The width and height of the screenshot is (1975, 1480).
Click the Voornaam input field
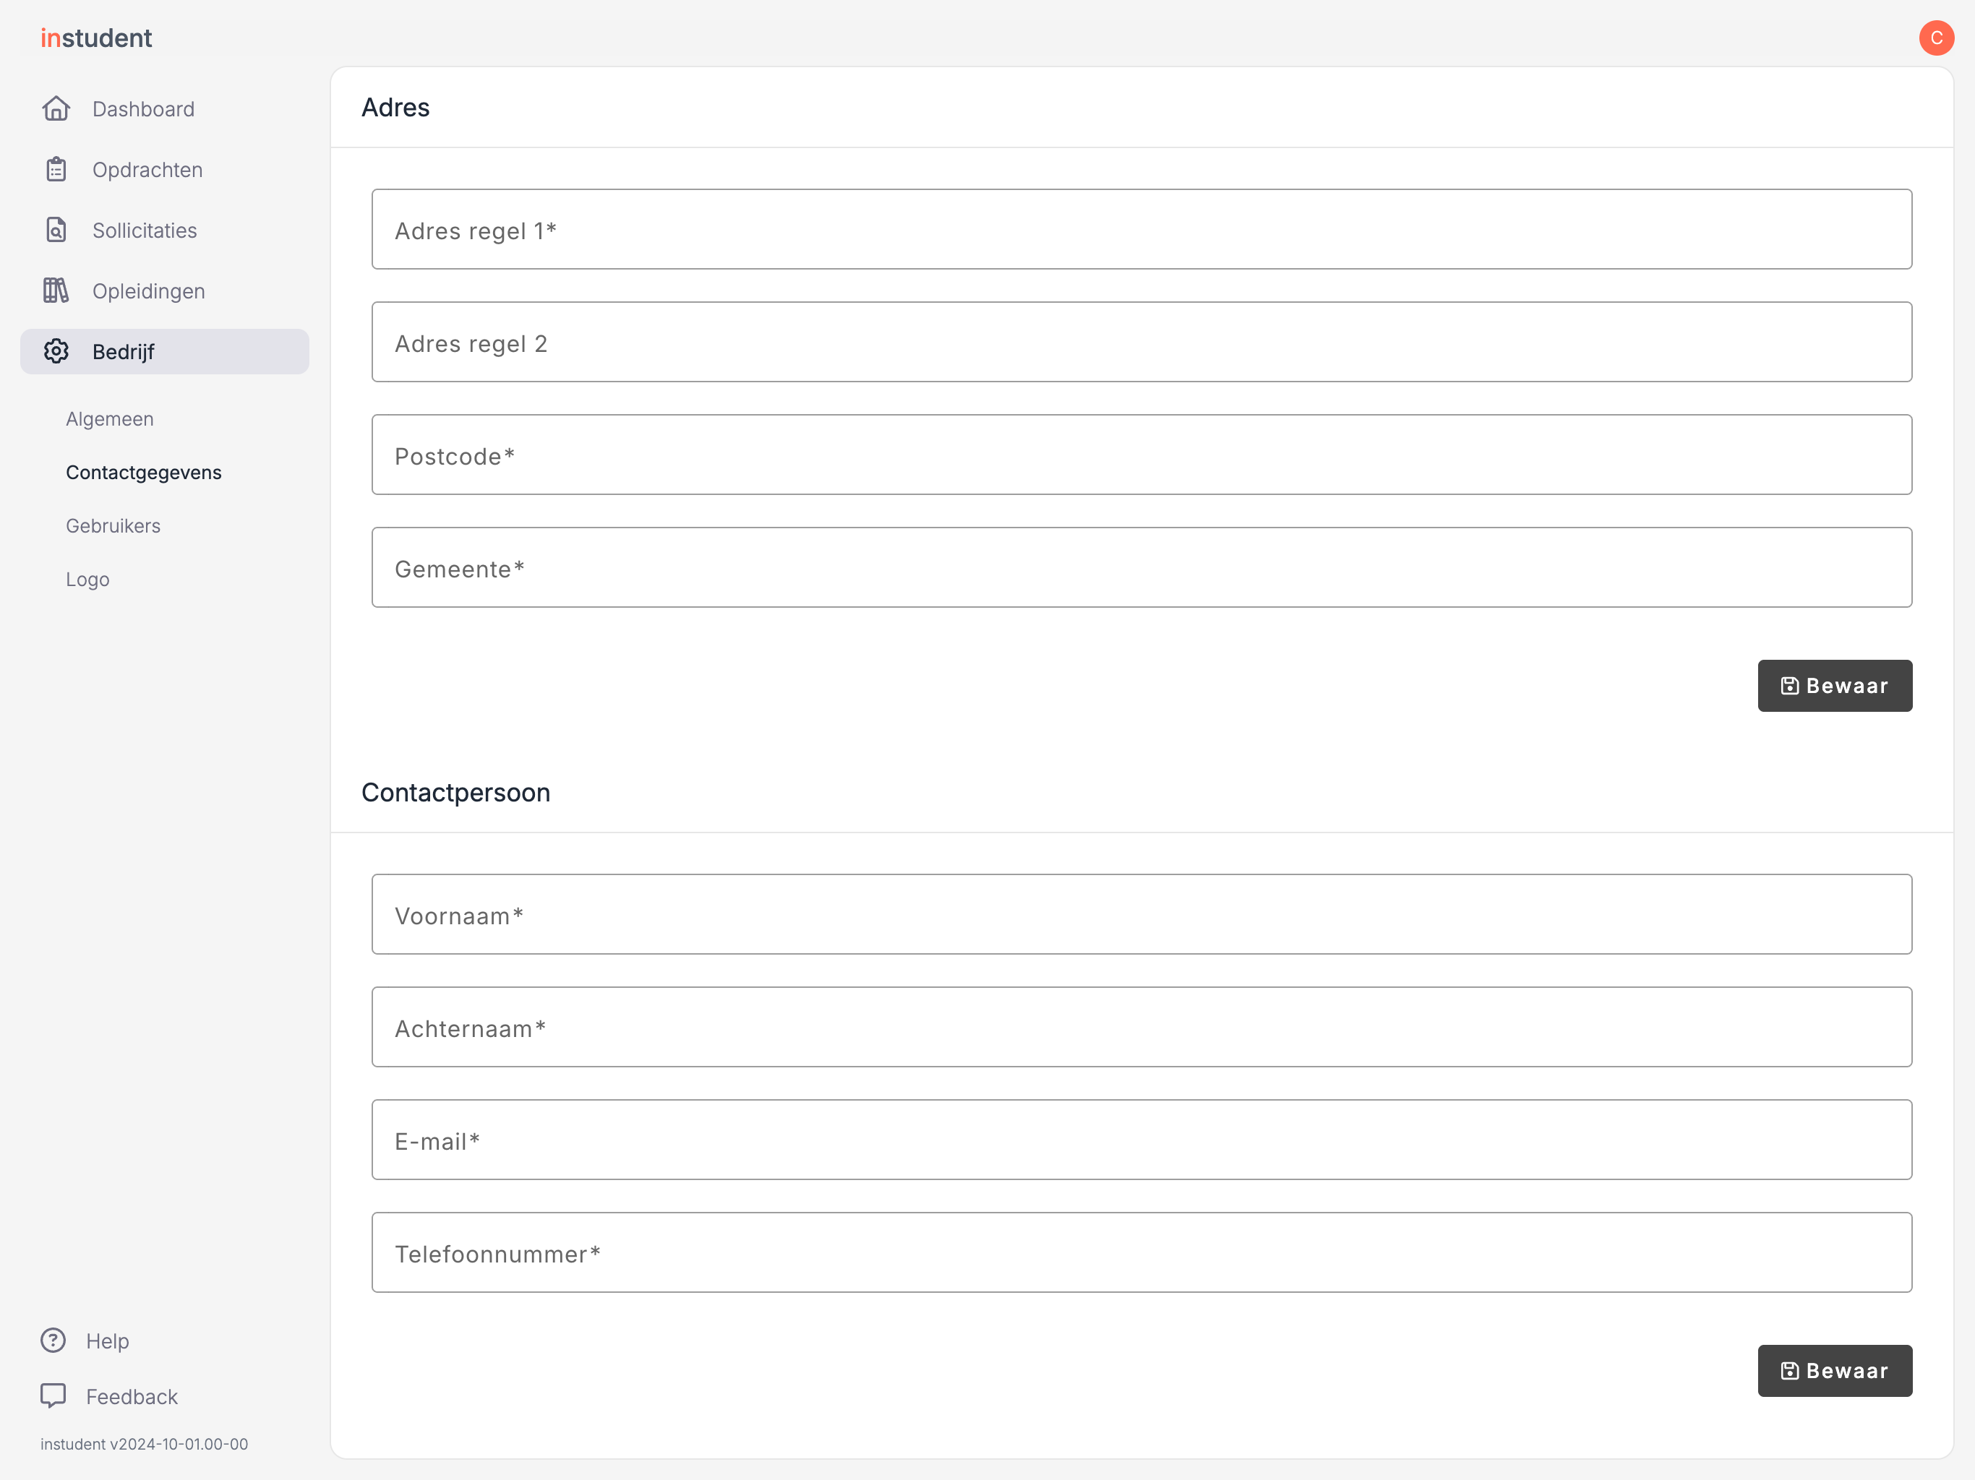click(1141, 914)
